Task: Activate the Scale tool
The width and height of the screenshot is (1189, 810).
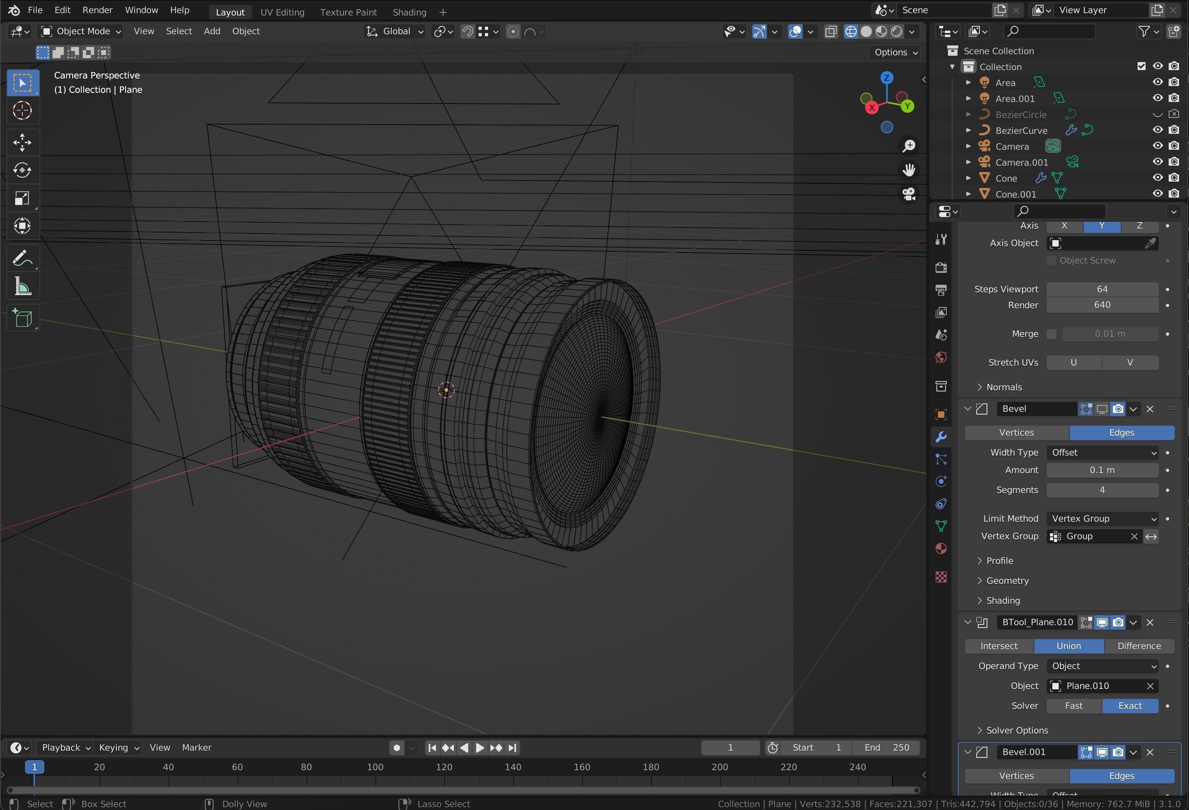Action: tap(22, 198)
